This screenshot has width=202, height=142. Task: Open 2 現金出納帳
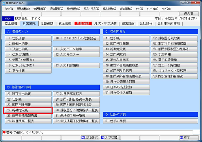(28, 44)
